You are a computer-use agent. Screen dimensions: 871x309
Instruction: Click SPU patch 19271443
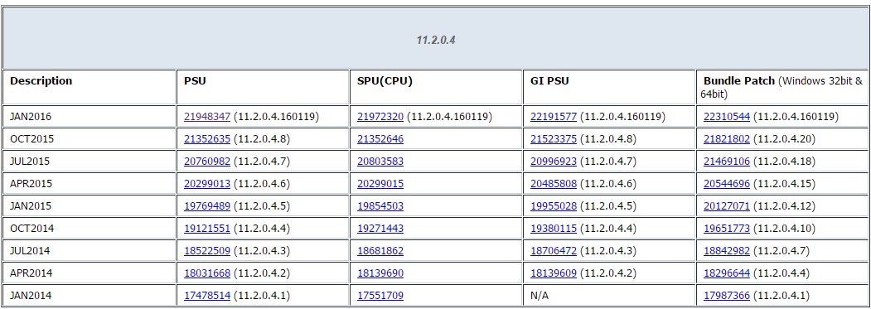click(380, 228)
